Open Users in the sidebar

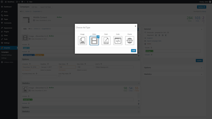click(x=6, y=35)
